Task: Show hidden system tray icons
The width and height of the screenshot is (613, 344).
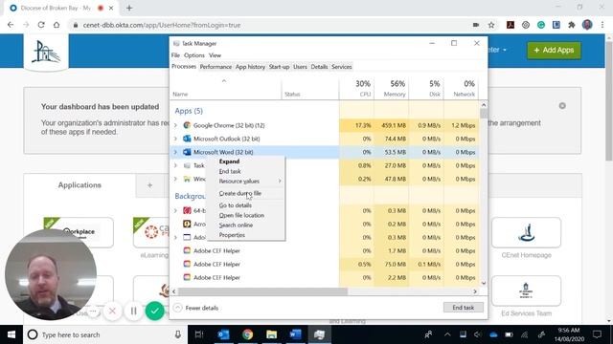Action: (x=447, y=334)
